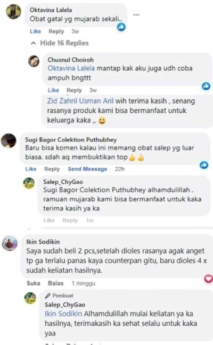Open the three-dot menu beside Oktavina Lalela's comment
Viewport: 213px width, 345px height.
coord(136,15)
